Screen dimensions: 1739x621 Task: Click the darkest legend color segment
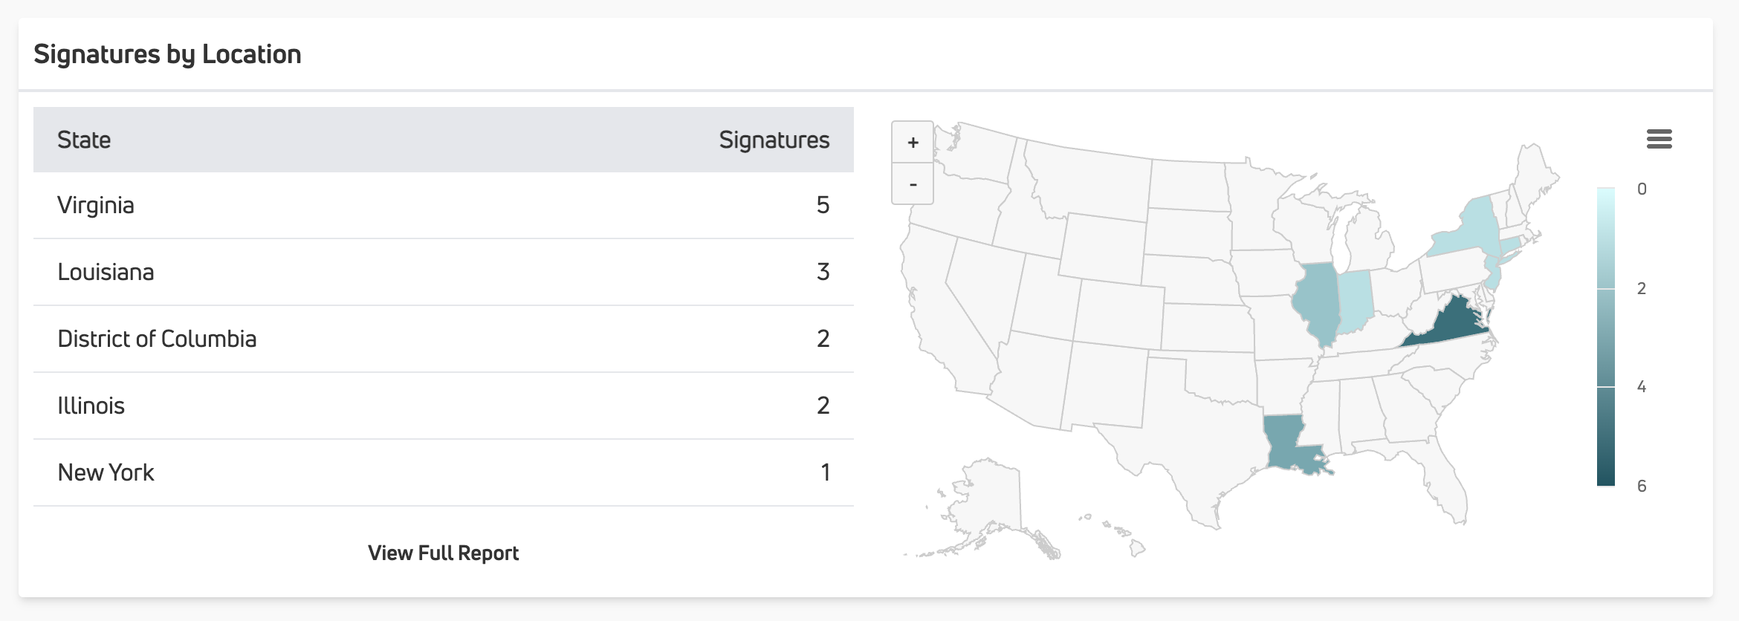pos(1606,436)
